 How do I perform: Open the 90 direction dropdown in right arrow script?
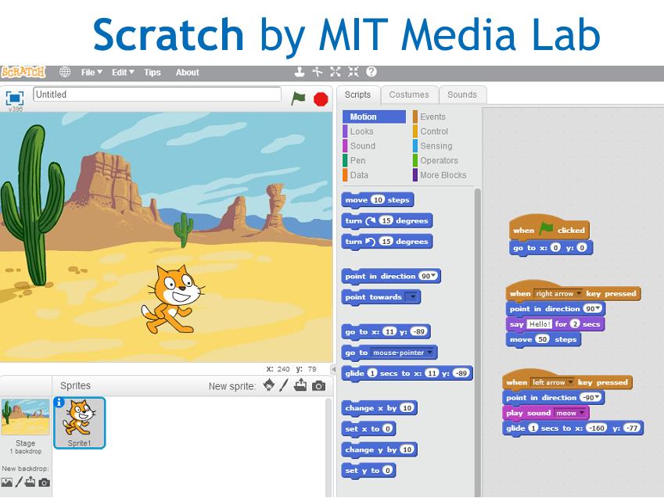click(x=598, y=309)
